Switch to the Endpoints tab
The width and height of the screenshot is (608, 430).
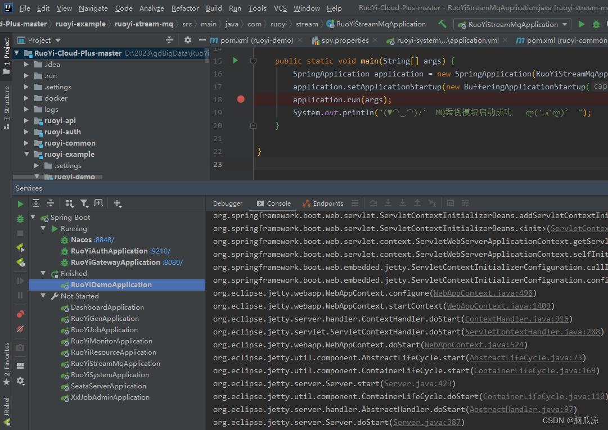click(323, 203)
